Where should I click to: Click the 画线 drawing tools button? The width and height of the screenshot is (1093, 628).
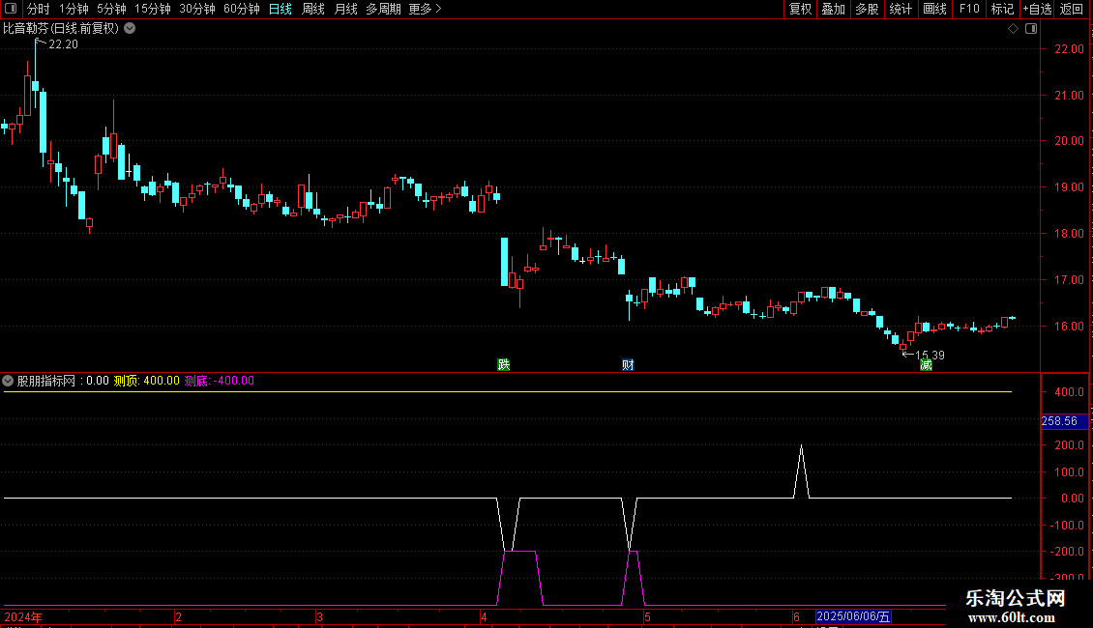click(934, 9)
